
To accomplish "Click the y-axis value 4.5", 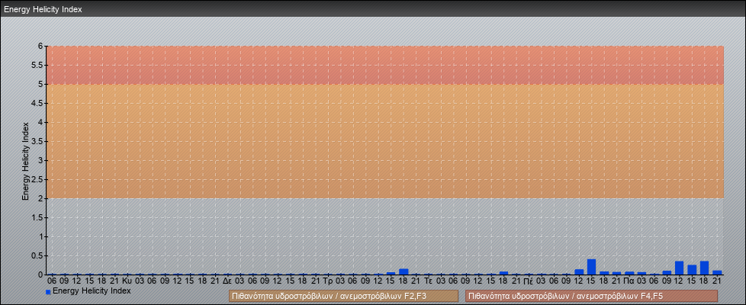I will [37, 103].
